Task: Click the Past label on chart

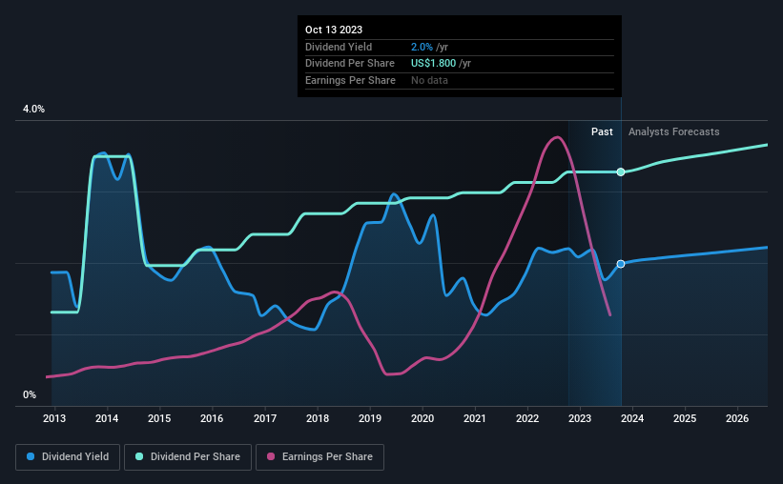Action: point(602,131)
